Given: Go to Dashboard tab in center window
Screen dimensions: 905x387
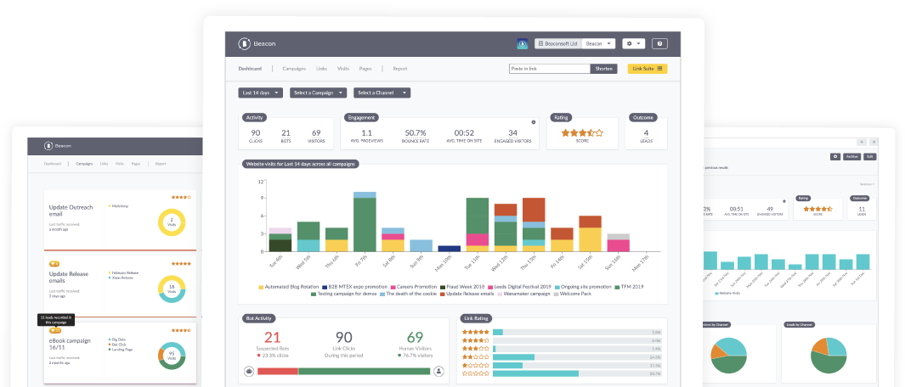Looking at the screenshot, I should click(250, 69).
